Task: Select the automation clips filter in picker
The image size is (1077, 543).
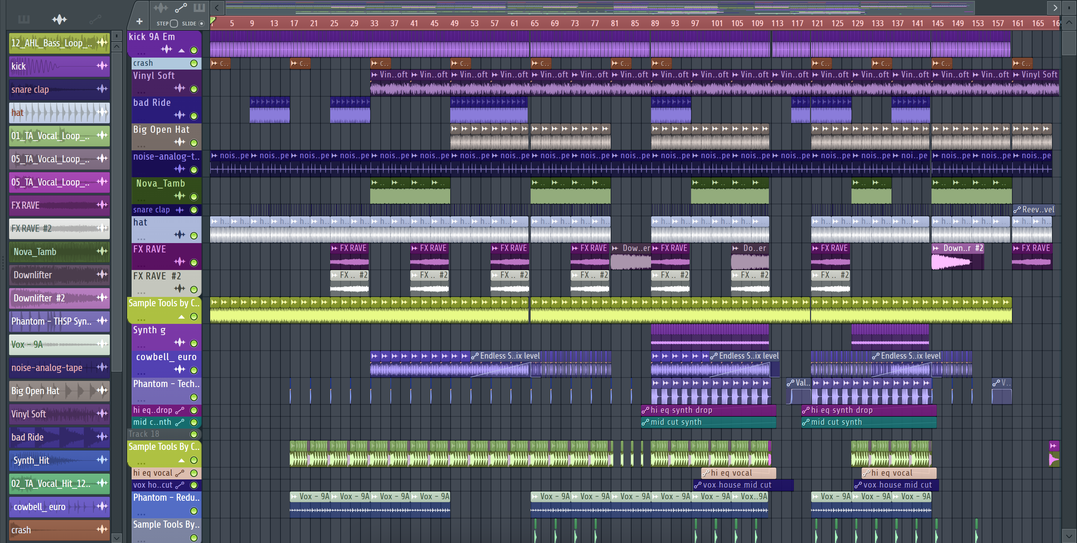Action: tap(95, 19)
